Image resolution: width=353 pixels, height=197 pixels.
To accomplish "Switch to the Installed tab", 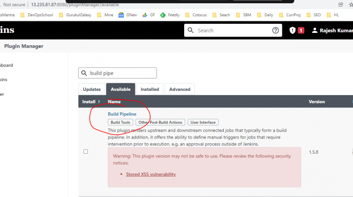I will point(150,89).
